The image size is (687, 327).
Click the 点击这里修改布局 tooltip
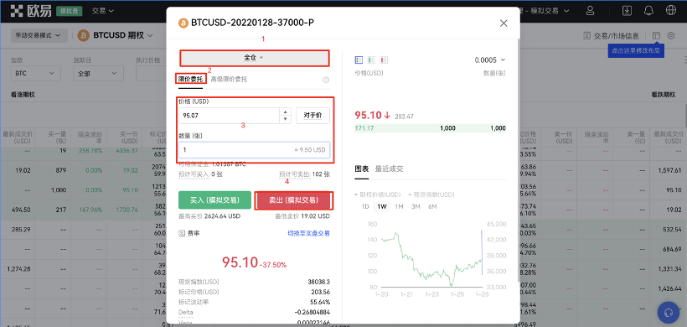(636, 50)
